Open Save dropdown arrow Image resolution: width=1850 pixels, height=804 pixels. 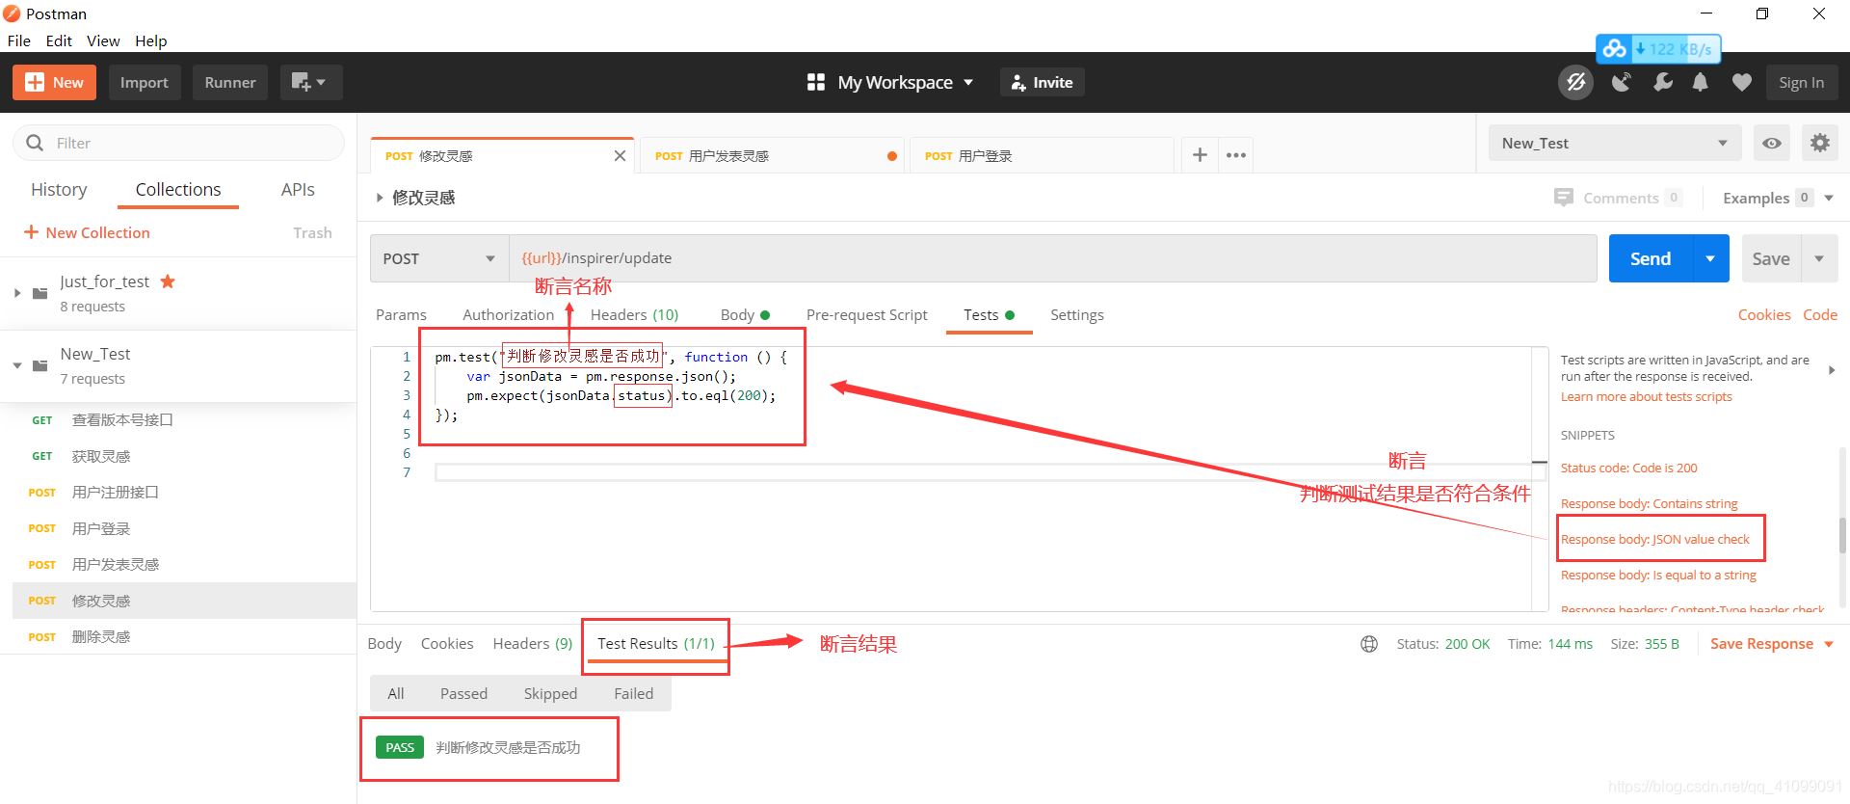click(1819, 258)
